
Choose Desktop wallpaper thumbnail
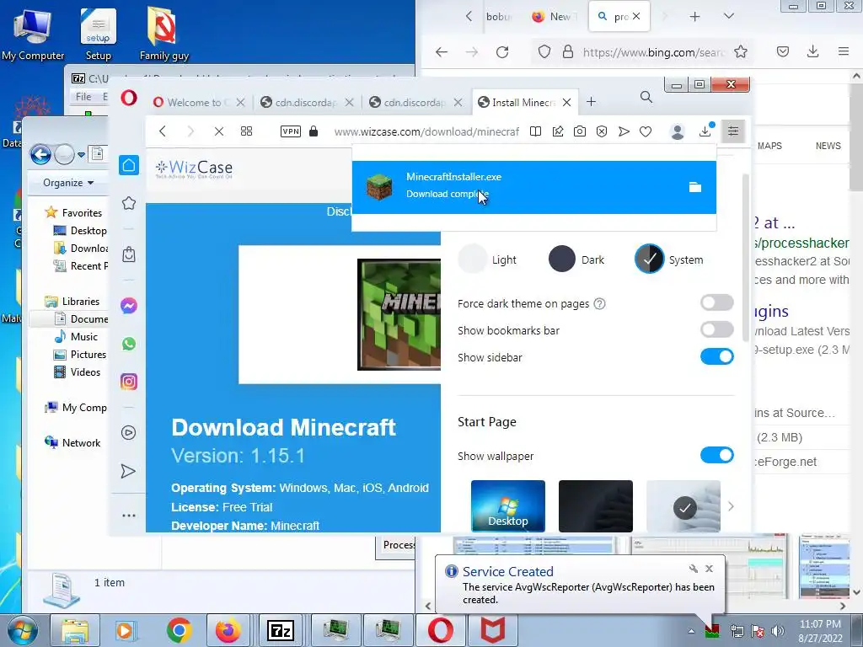click(x=508, y=505)
